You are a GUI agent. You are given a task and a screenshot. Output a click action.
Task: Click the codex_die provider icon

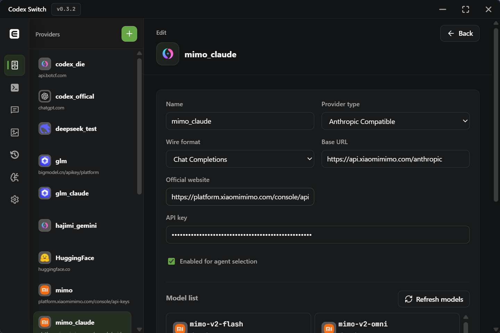click(x=45, y=64)
